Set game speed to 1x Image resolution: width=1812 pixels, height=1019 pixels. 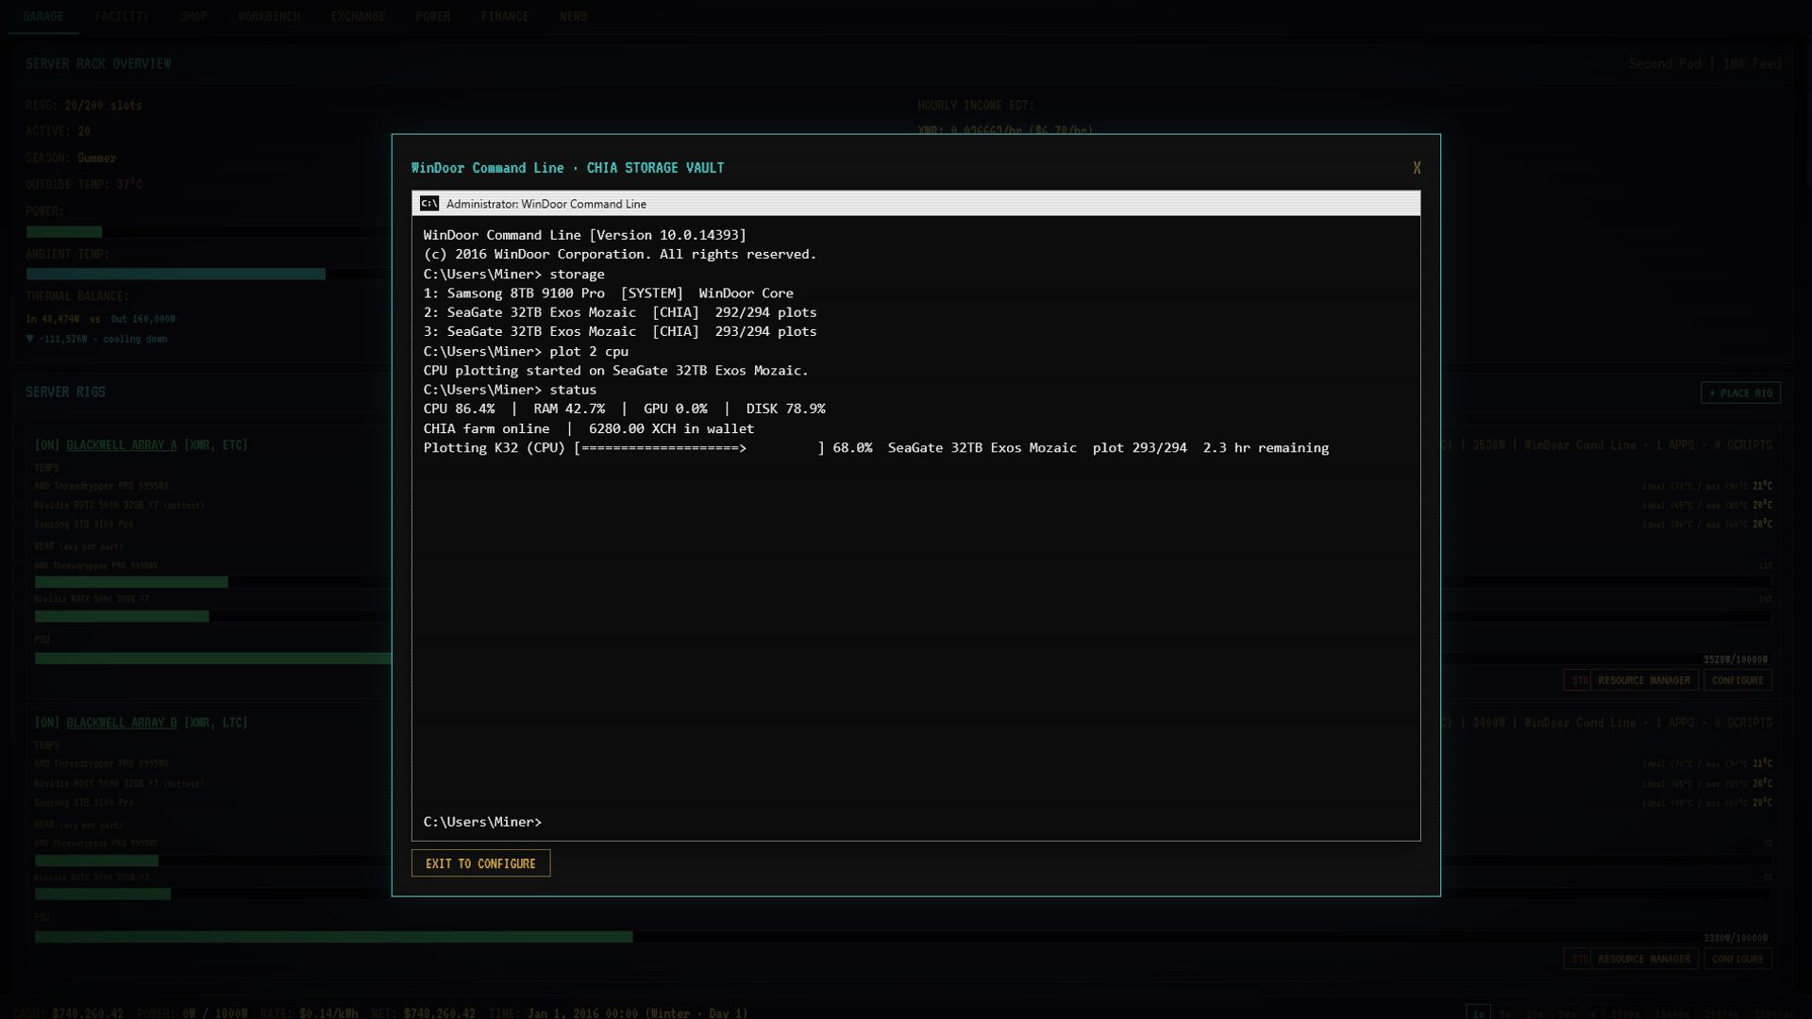pos(1479,1013)
